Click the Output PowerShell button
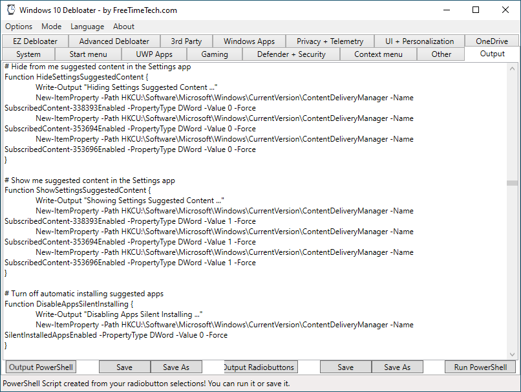The height and width of the screenshot is (392, 521). click(41, 367)
